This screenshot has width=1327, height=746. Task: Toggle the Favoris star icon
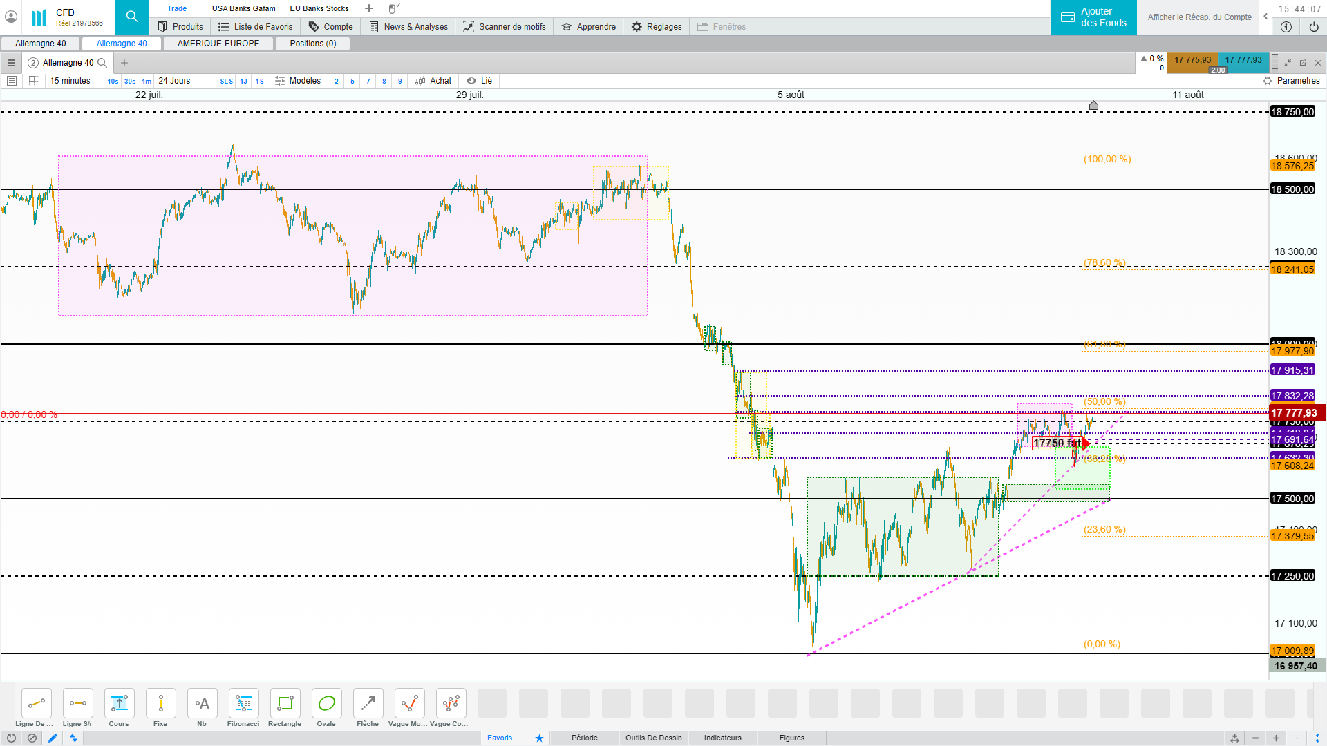click(x=539, y=738)
